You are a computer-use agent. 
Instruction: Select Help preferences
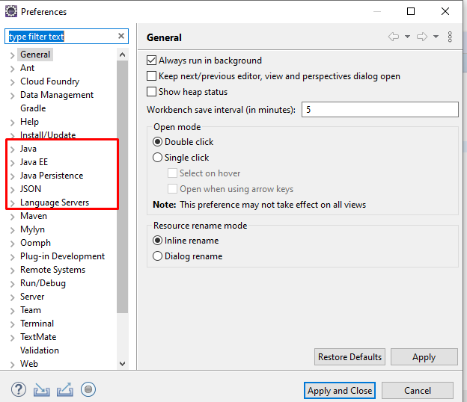[x=29, y=122]
